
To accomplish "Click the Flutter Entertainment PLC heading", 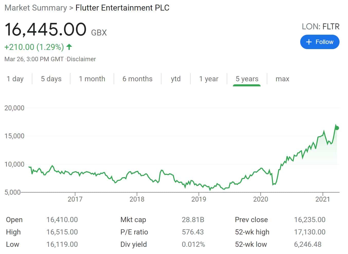I will (x=122, y=8).
